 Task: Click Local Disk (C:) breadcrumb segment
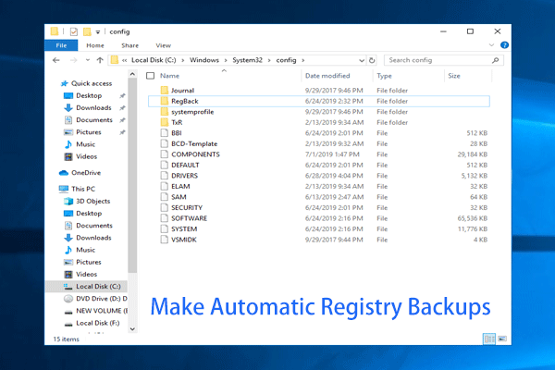tap(154, 60)
